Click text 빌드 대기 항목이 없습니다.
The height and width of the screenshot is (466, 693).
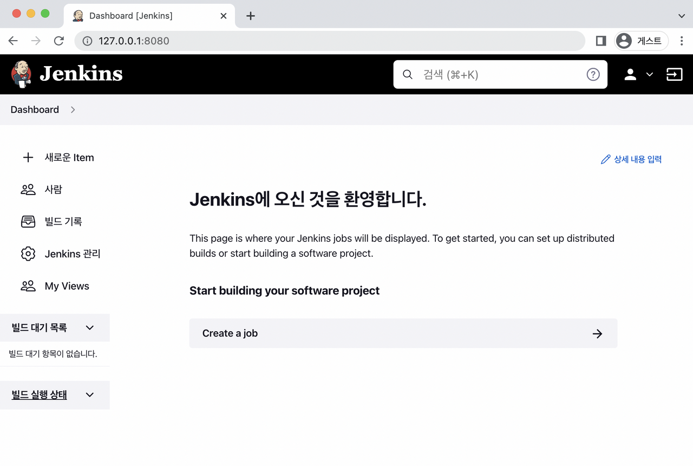[53, 354]
